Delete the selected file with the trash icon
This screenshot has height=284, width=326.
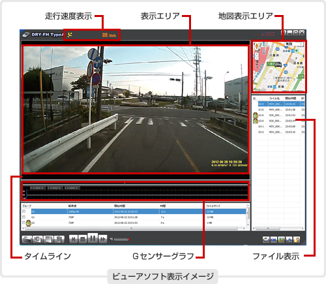point(59,240)
